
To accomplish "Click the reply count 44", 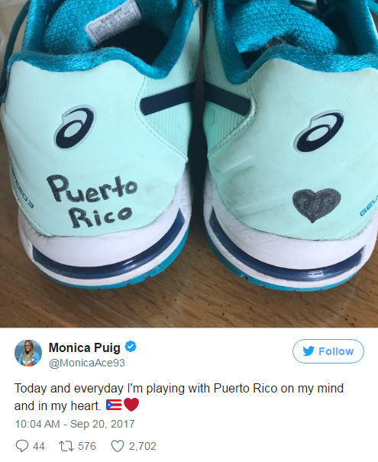I will click(39, 446).
